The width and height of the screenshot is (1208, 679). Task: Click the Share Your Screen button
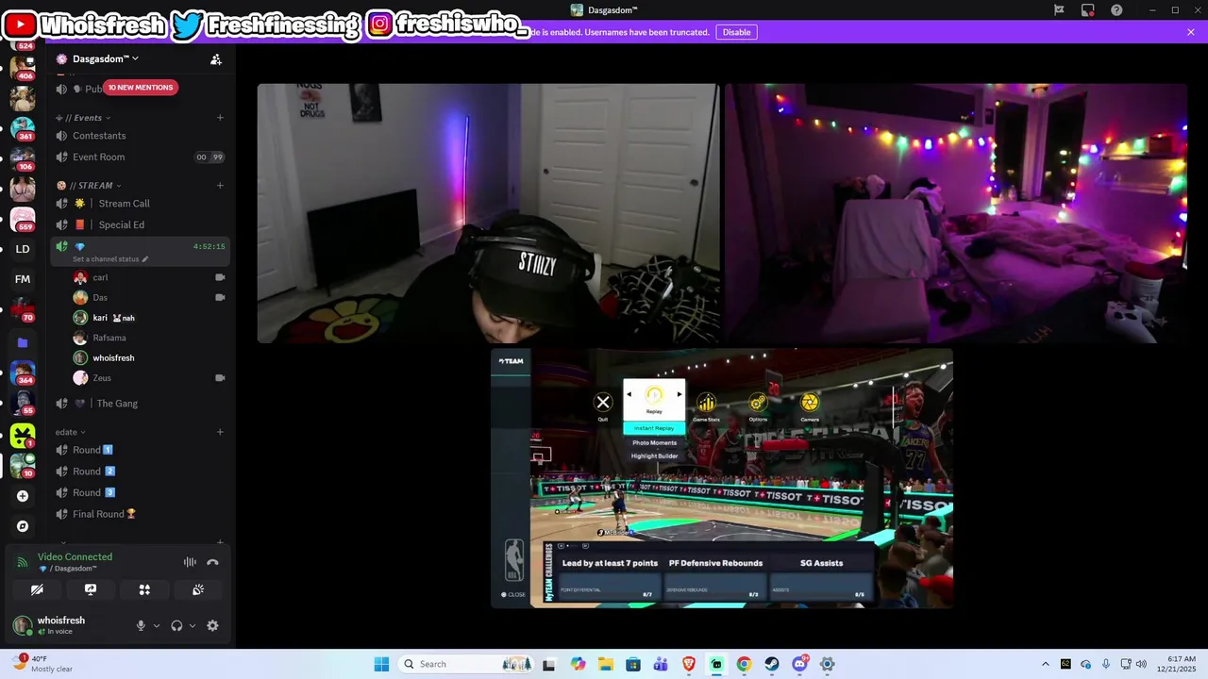91,589
